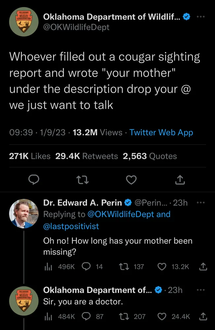Open the @lastpositivist mention link
Image resolution: width=215 pixels, height=330 pixels.
click(x=71, y=226)
